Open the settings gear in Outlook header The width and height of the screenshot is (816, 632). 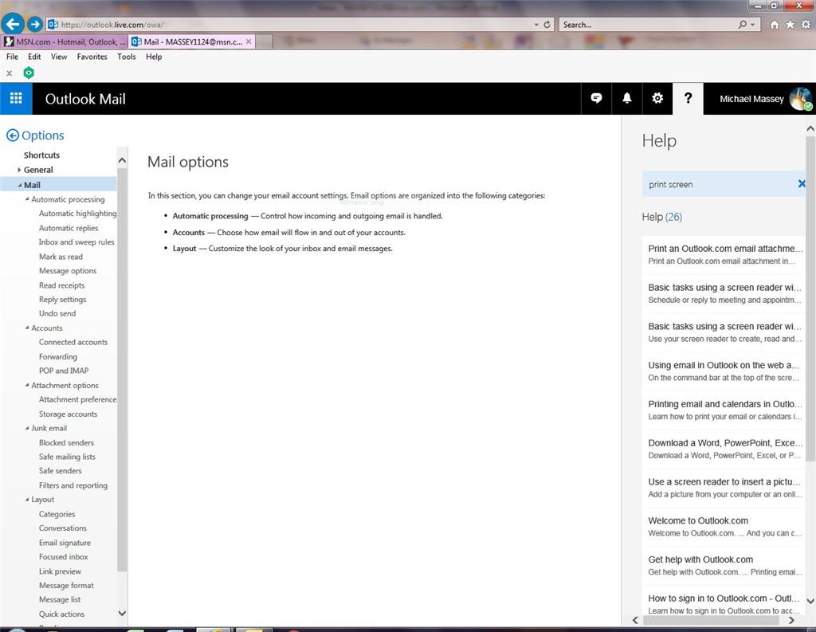pyautogui.click(x=657, y=98)
